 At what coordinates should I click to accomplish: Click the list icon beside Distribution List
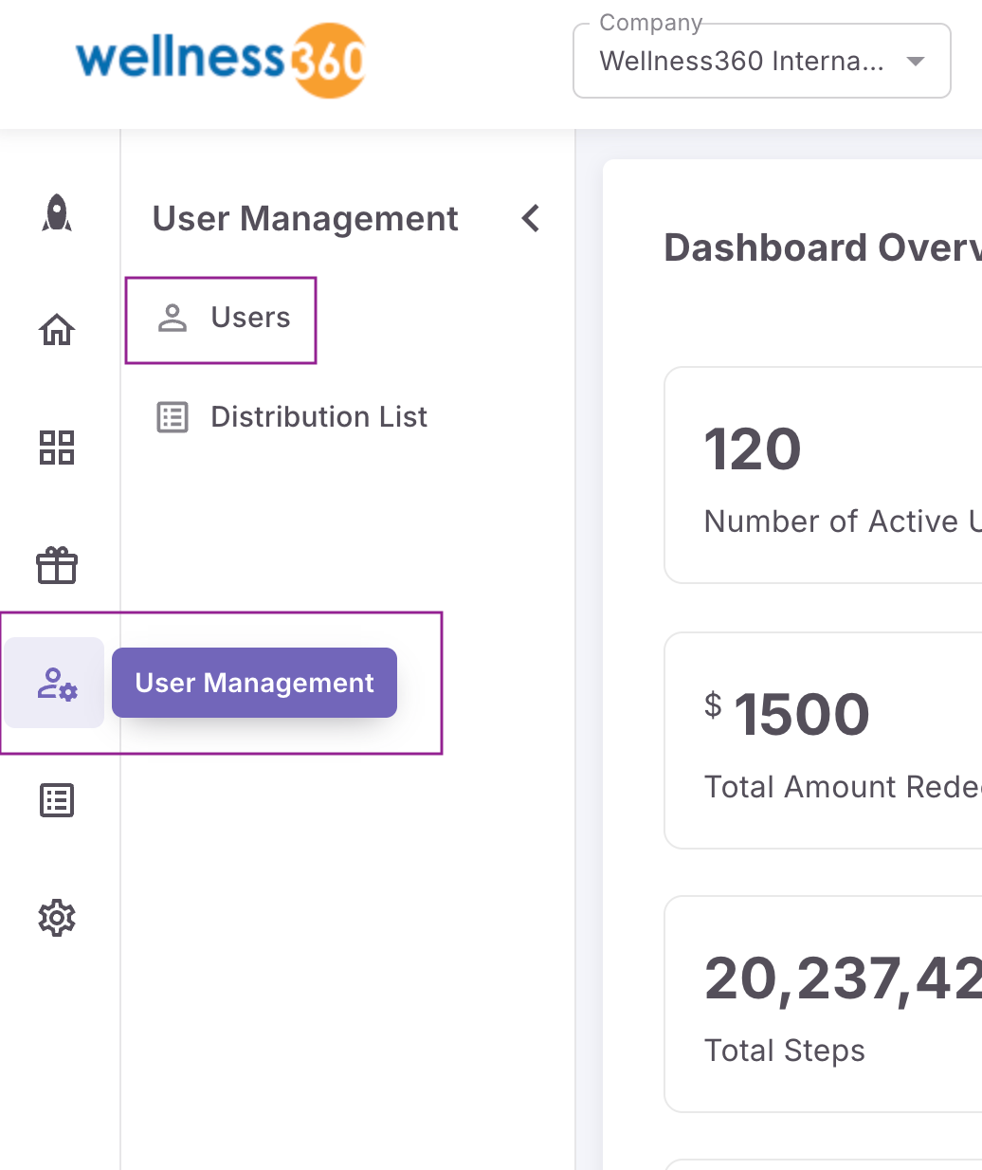point(173,417)
